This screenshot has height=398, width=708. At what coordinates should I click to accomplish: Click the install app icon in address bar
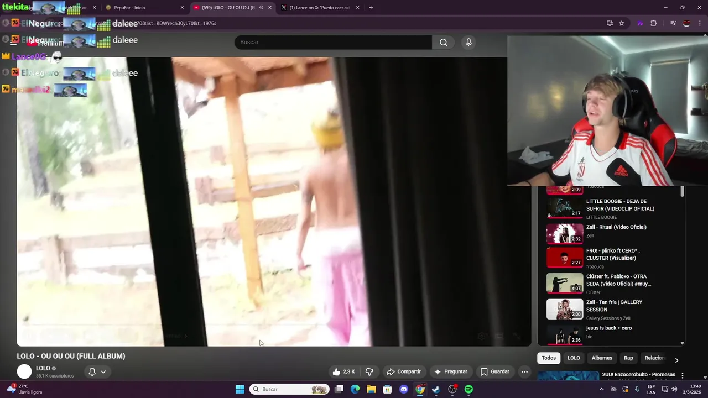click(x=610, y=23)
